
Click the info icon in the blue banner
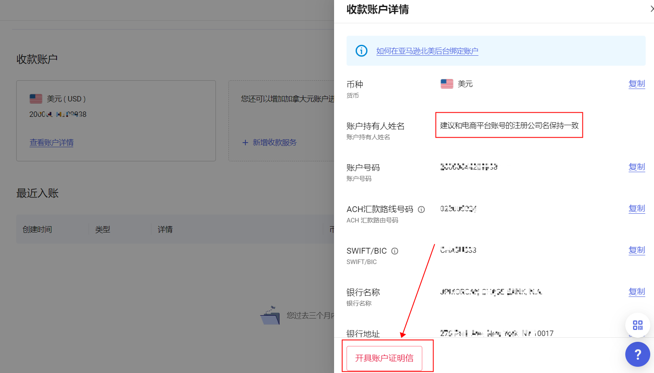(361, 51)
